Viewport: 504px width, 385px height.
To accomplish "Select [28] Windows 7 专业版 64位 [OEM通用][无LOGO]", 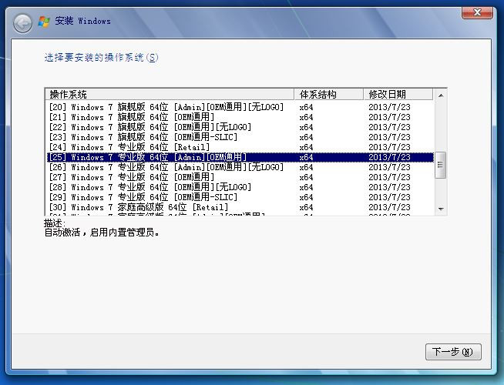I will [x=240, y=187].
